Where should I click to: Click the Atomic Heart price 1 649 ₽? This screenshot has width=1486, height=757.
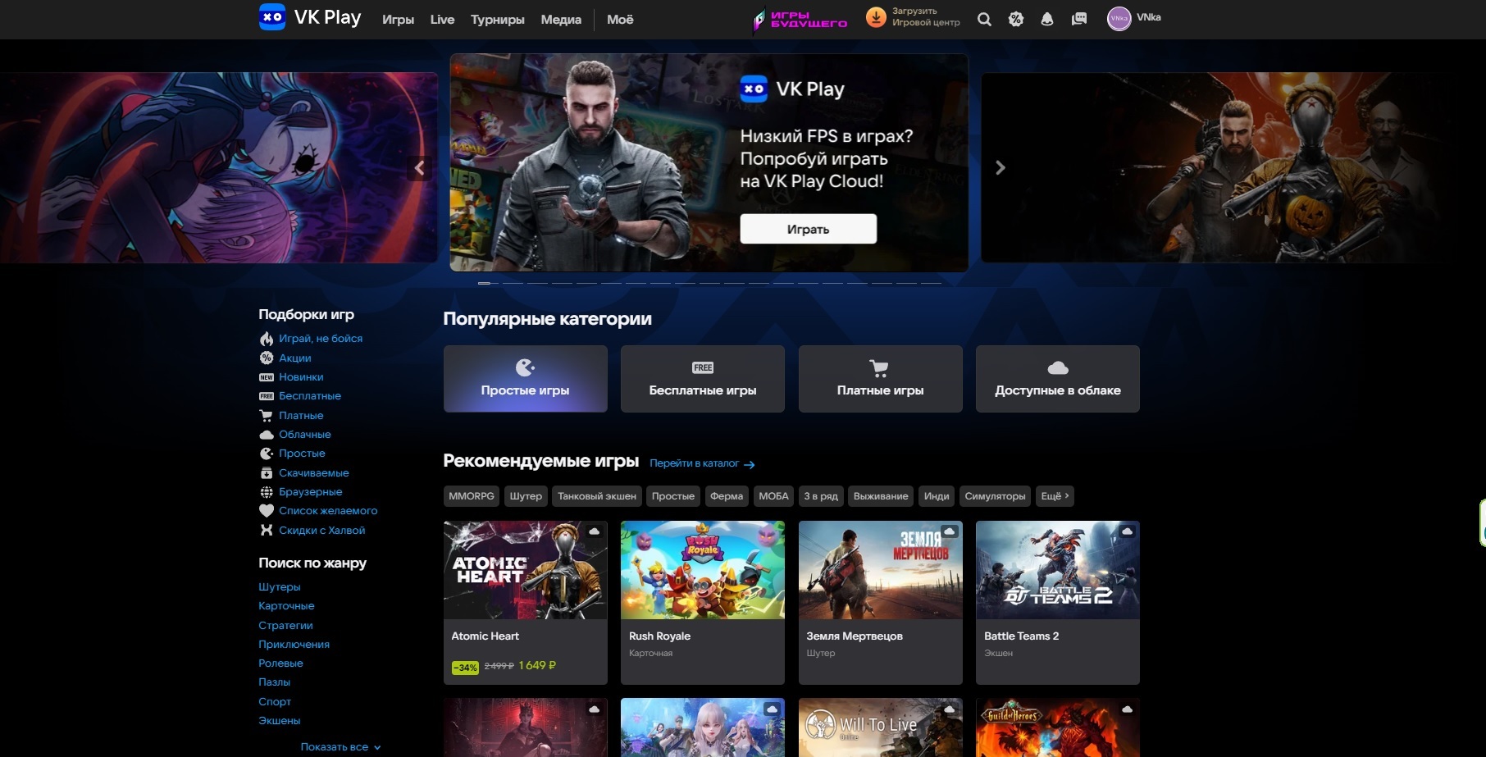(x=537, y=666)
